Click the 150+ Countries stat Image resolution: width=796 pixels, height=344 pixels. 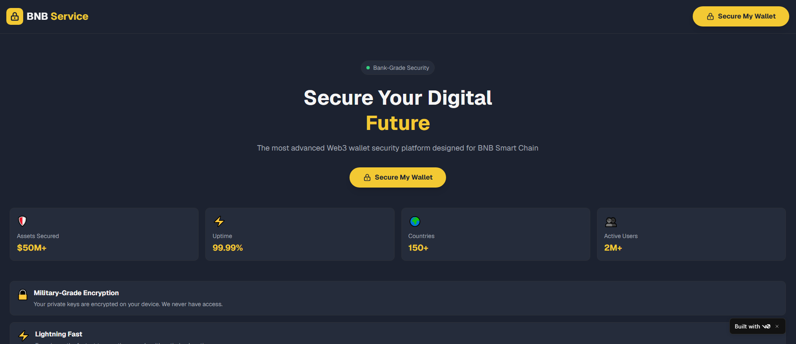pos(418,248)
